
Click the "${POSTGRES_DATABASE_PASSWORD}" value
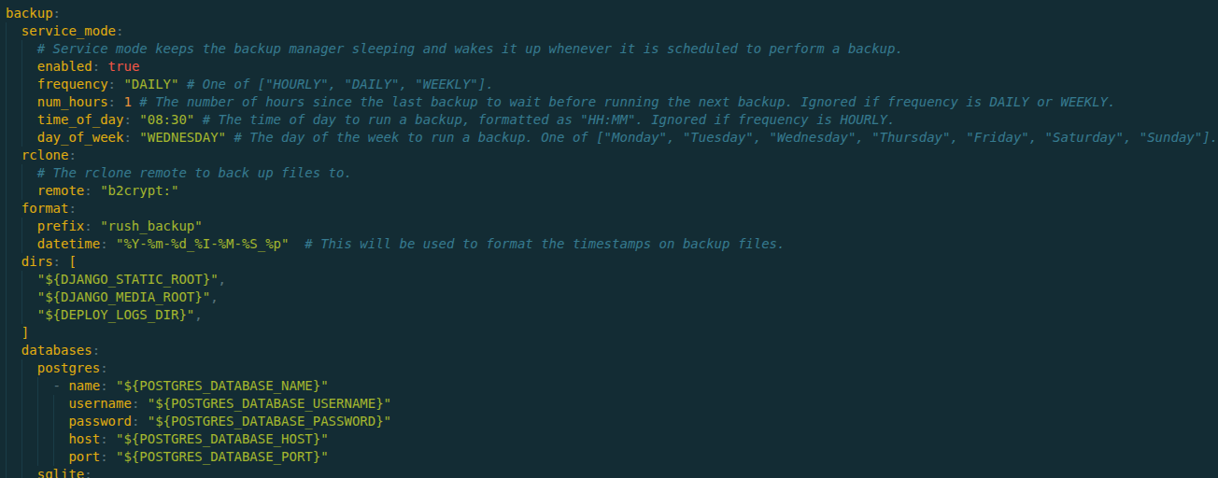(x=268, y=421)
